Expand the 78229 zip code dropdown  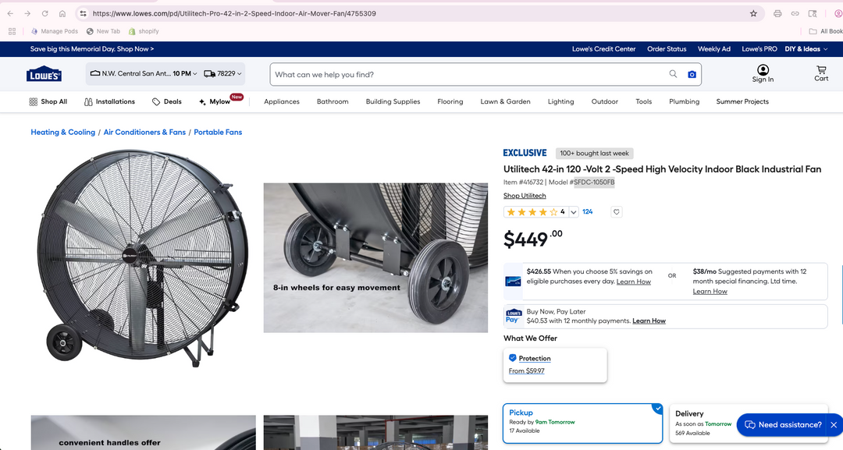(222, 73)
